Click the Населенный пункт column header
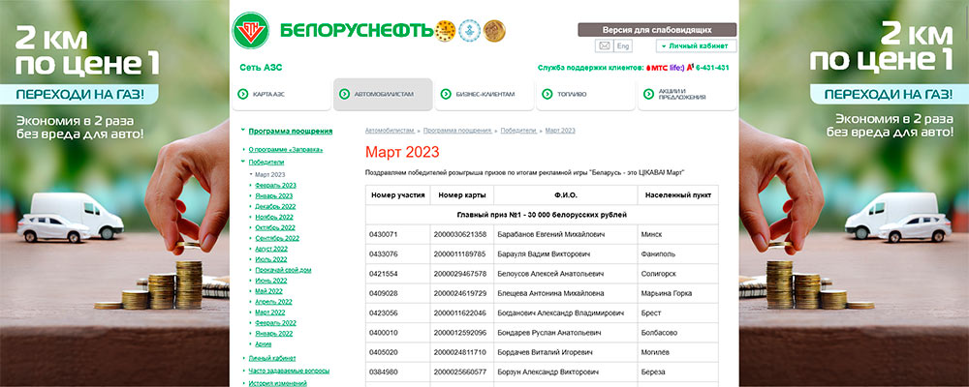Image resolution: width=969 pixels, height=387 pixels. coord(678,195)
